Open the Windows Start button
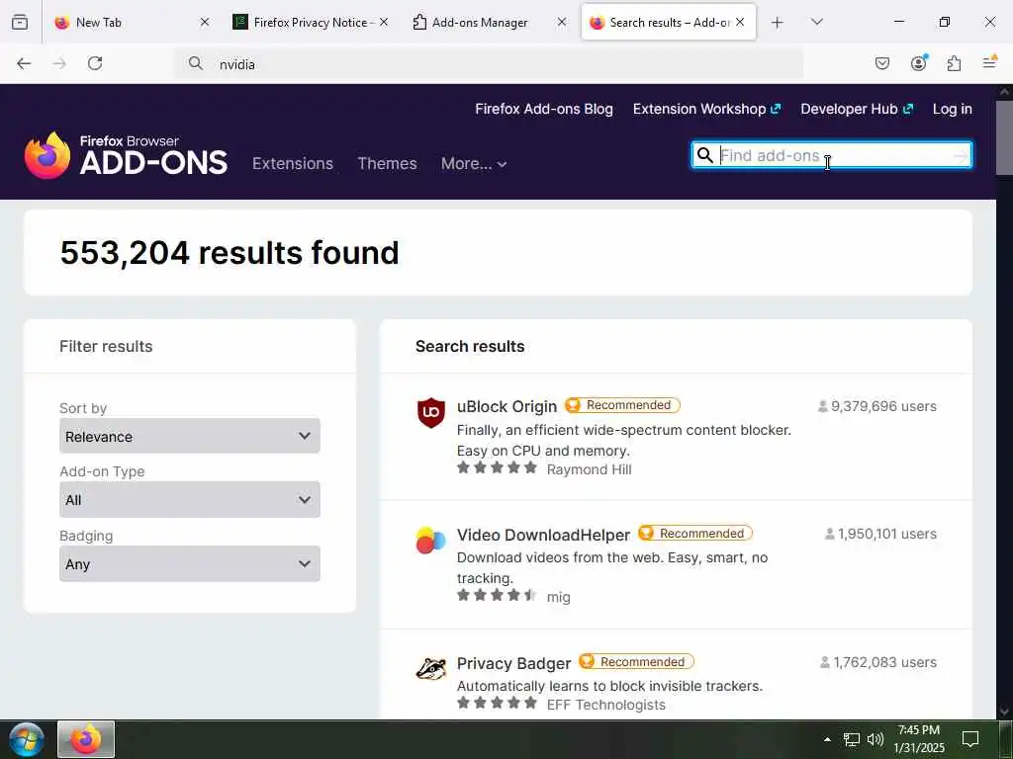Screen dimensions: 1013x759 [26, 739]
